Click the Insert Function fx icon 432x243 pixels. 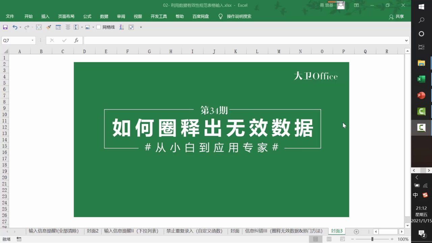[76, 40]
